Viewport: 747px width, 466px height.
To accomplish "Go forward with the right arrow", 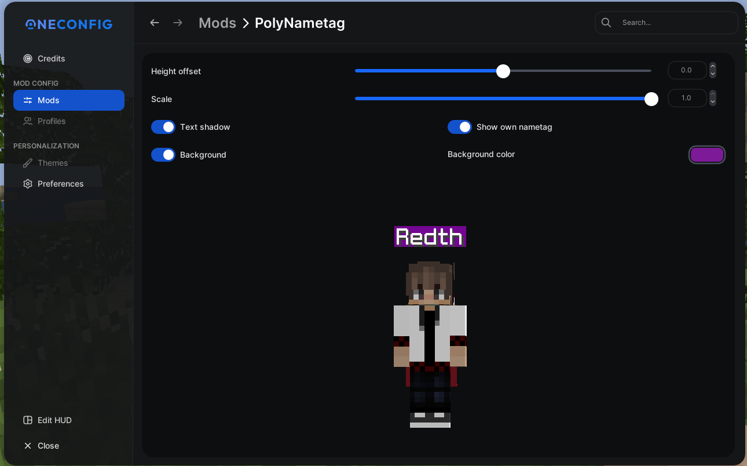I will [178, 23].
